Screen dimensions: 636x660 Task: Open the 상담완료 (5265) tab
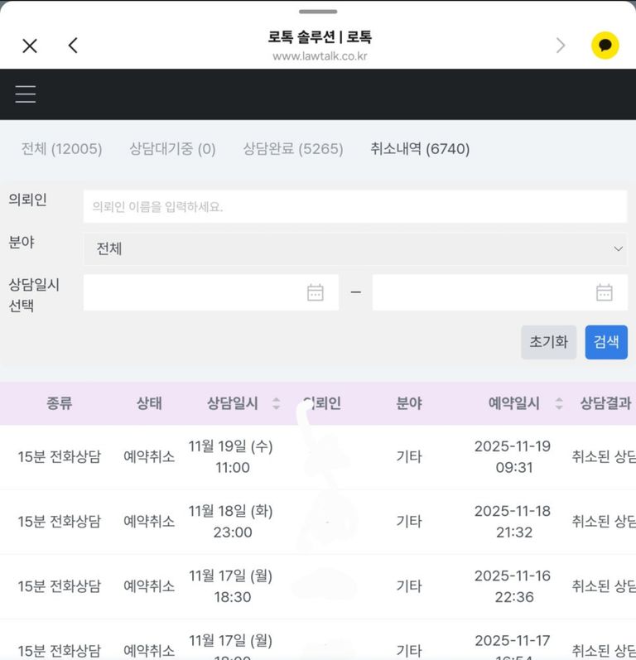(x=292, y=149)
